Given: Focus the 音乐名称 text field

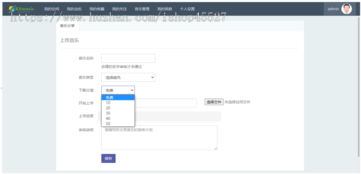Looking at the screenshot, I should click(x=128, y=58).
